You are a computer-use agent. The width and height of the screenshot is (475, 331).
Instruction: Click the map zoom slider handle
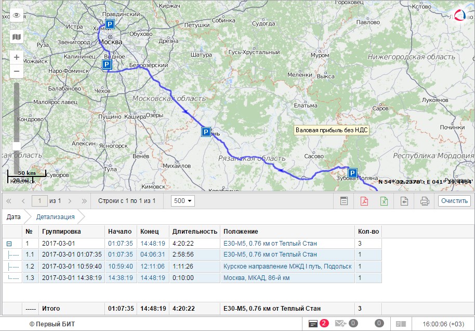click(17, 146)
